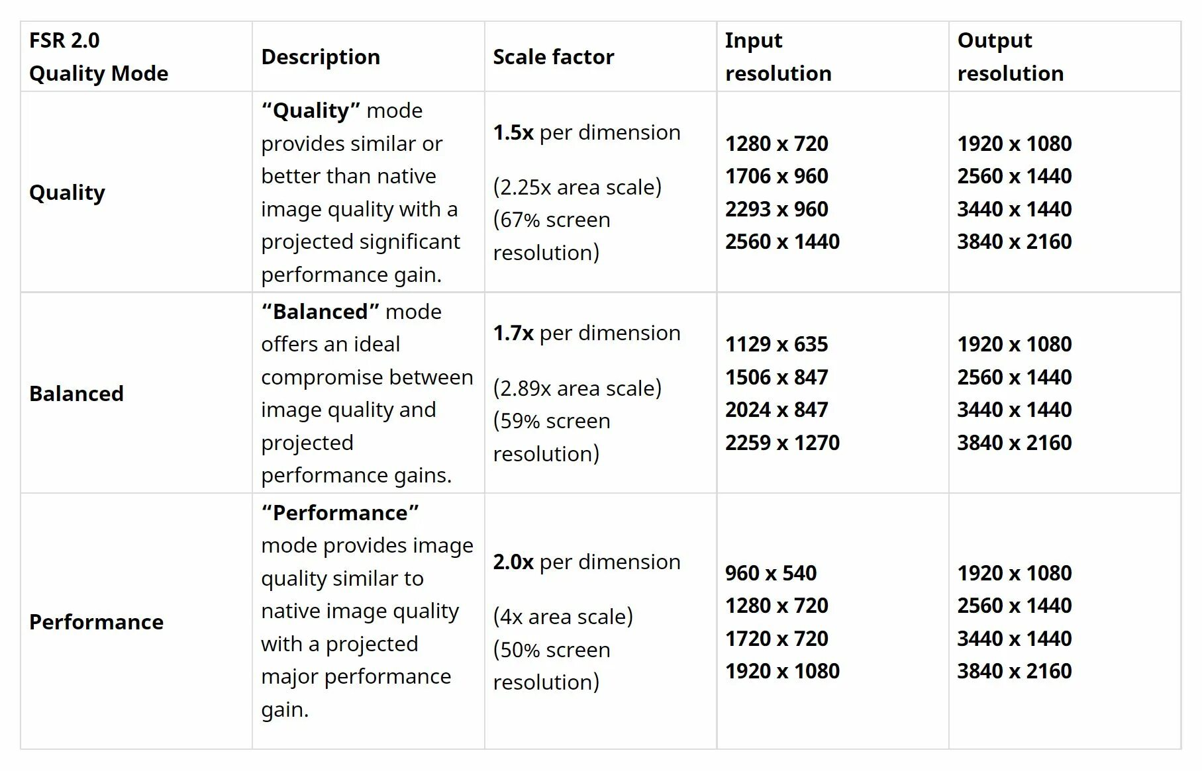The image size is (1202, 771).
Task: Click the FSR 2.0 Quality Mode header
Action: pyautogui.click(x=99, y=57)
